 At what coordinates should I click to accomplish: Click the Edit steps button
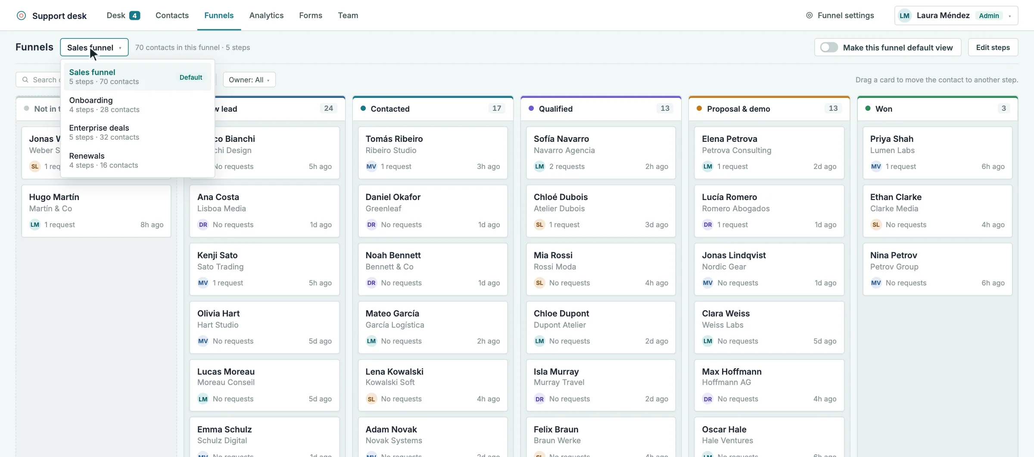(x=993, y=47)
